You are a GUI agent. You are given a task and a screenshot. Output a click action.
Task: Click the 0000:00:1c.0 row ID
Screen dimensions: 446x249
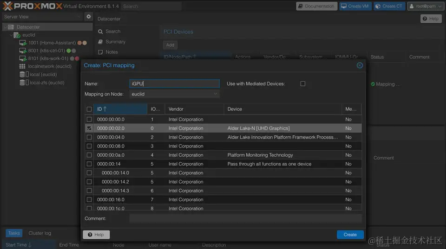(x=111, y=208)
